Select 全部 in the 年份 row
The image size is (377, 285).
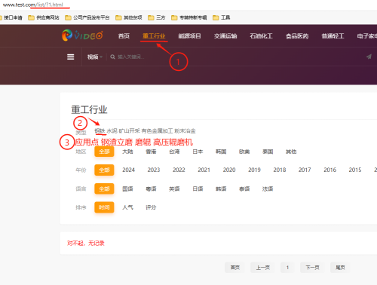point(104,170)
